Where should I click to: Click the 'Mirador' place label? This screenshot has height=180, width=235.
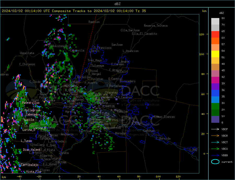[121, 133]
